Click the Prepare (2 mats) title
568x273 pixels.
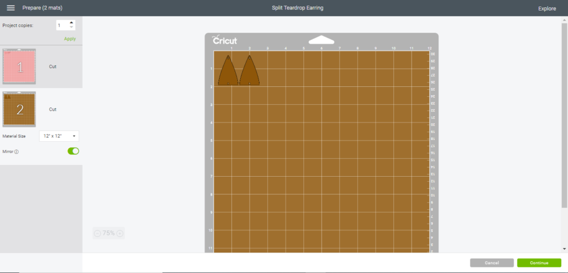pos(41,9)
